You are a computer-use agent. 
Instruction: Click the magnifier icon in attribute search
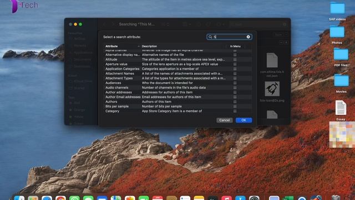(x=210, y=37)
